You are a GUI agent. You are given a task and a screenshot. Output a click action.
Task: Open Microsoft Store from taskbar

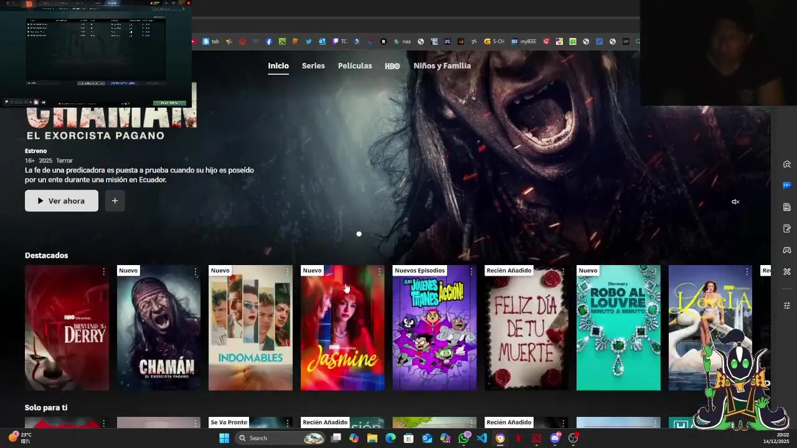click(408, 438)
